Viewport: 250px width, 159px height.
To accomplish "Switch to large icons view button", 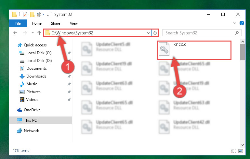I will click(241, 151).
